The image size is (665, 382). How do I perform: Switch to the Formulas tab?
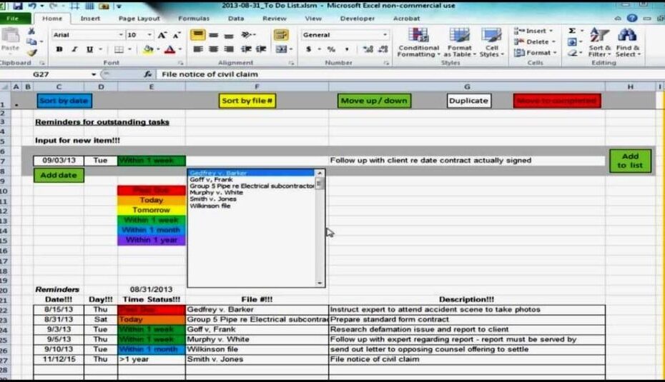(x=194, y=19)
